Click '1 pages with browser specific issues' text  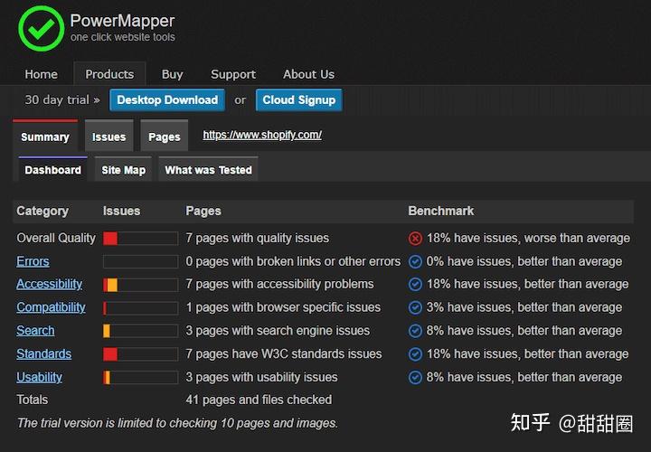(x=283, y=307)
